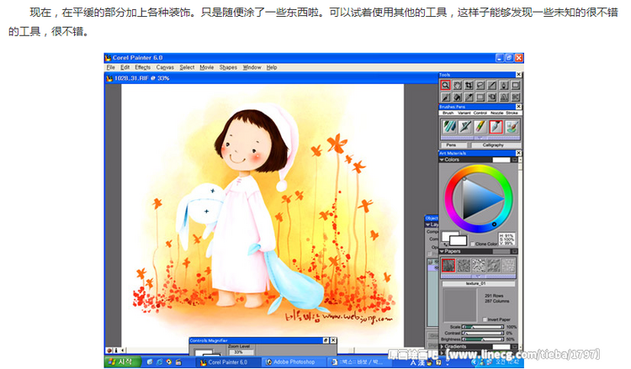631x369 pixels.
Task: Open the Nozzle menu in Brushes palette
Action: (x=496, y=113)
